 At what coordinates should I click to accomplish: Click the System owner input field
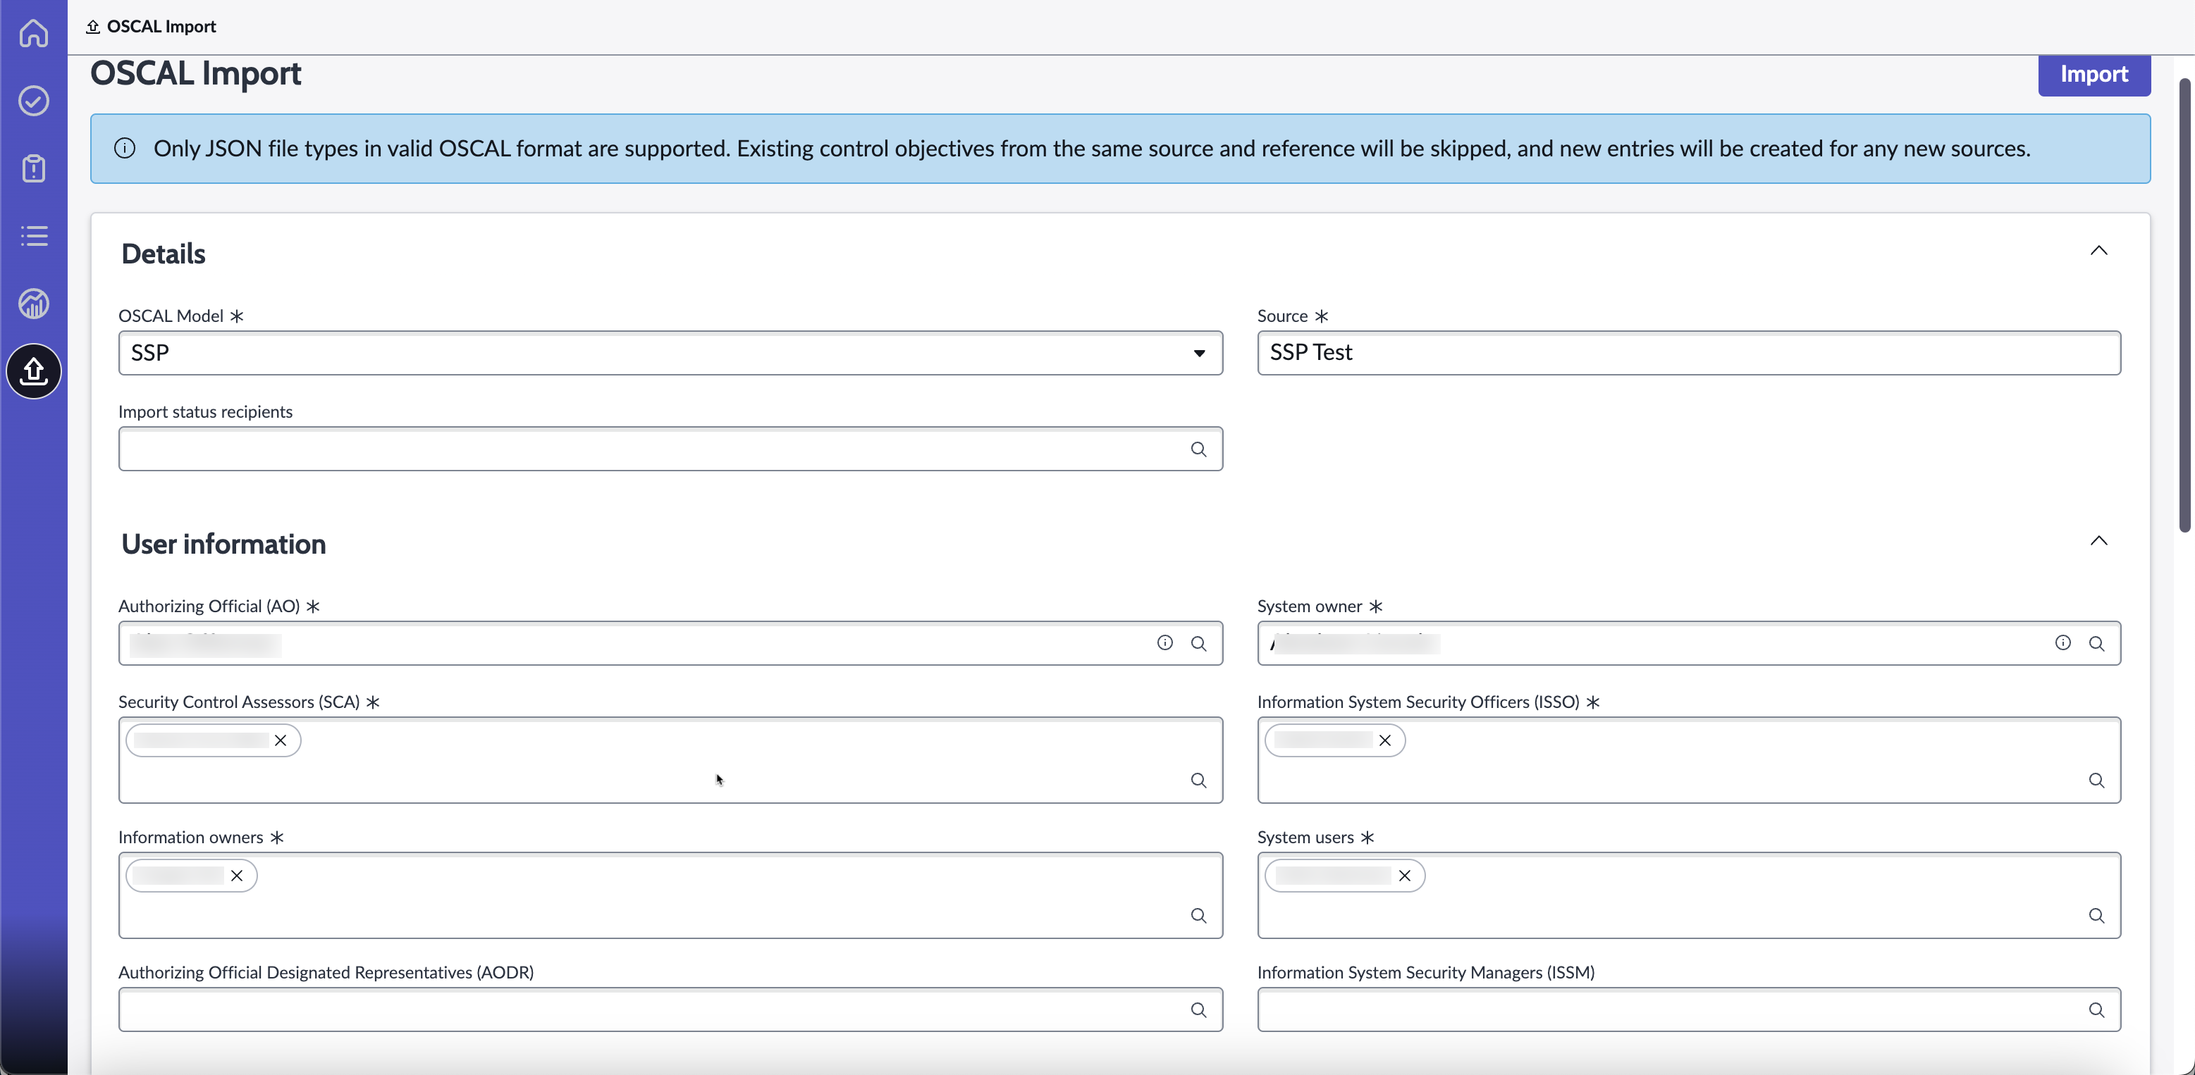pos(1688,643)
